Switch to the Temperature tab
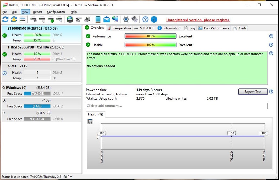Image resolution: width=279 pixels, height=180 pixels. pyautogui.click(x=119, y=28)
